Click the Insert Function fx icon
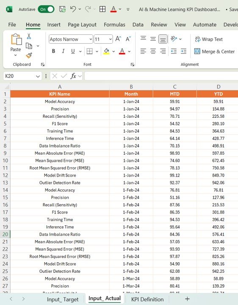 point(73,76)
